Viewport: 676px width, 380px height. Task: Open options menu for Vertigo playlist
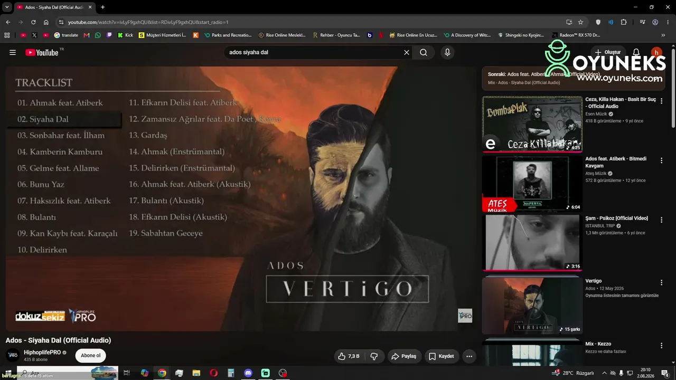(x=661, y=282)
